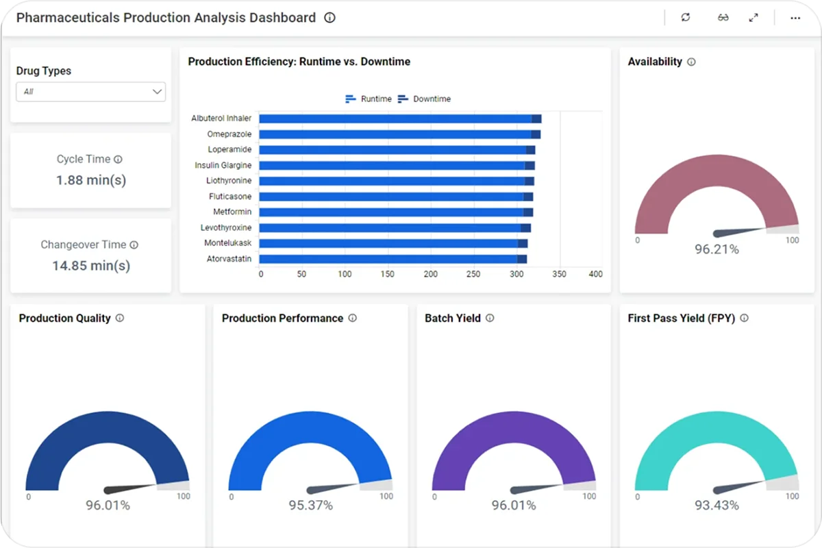Click the Batch Yield info icon
This screenshot has width=822, height=548.
(x=490, y=319)
